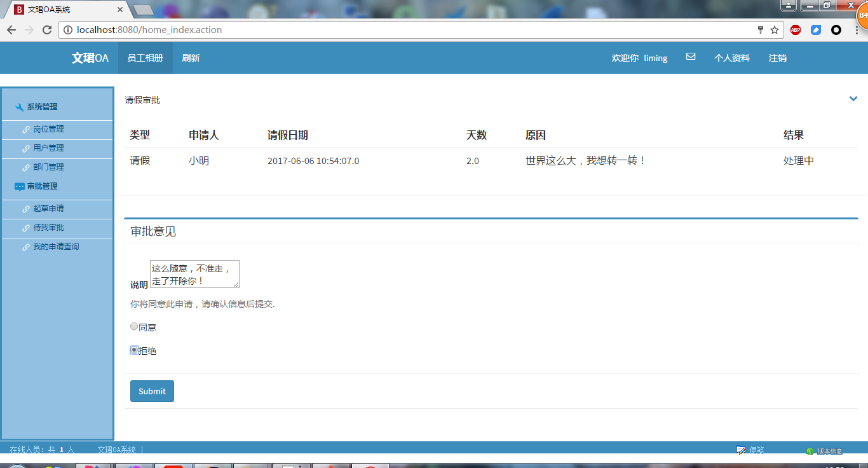Click the site info icon before localhost
Image resolution: width=868 pixels, height=468 pixels.
coord(68,30)
